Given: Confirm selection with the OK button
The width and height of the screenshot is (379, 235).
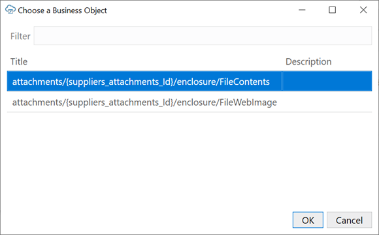Looking at the screenshot, I should 308,220.
